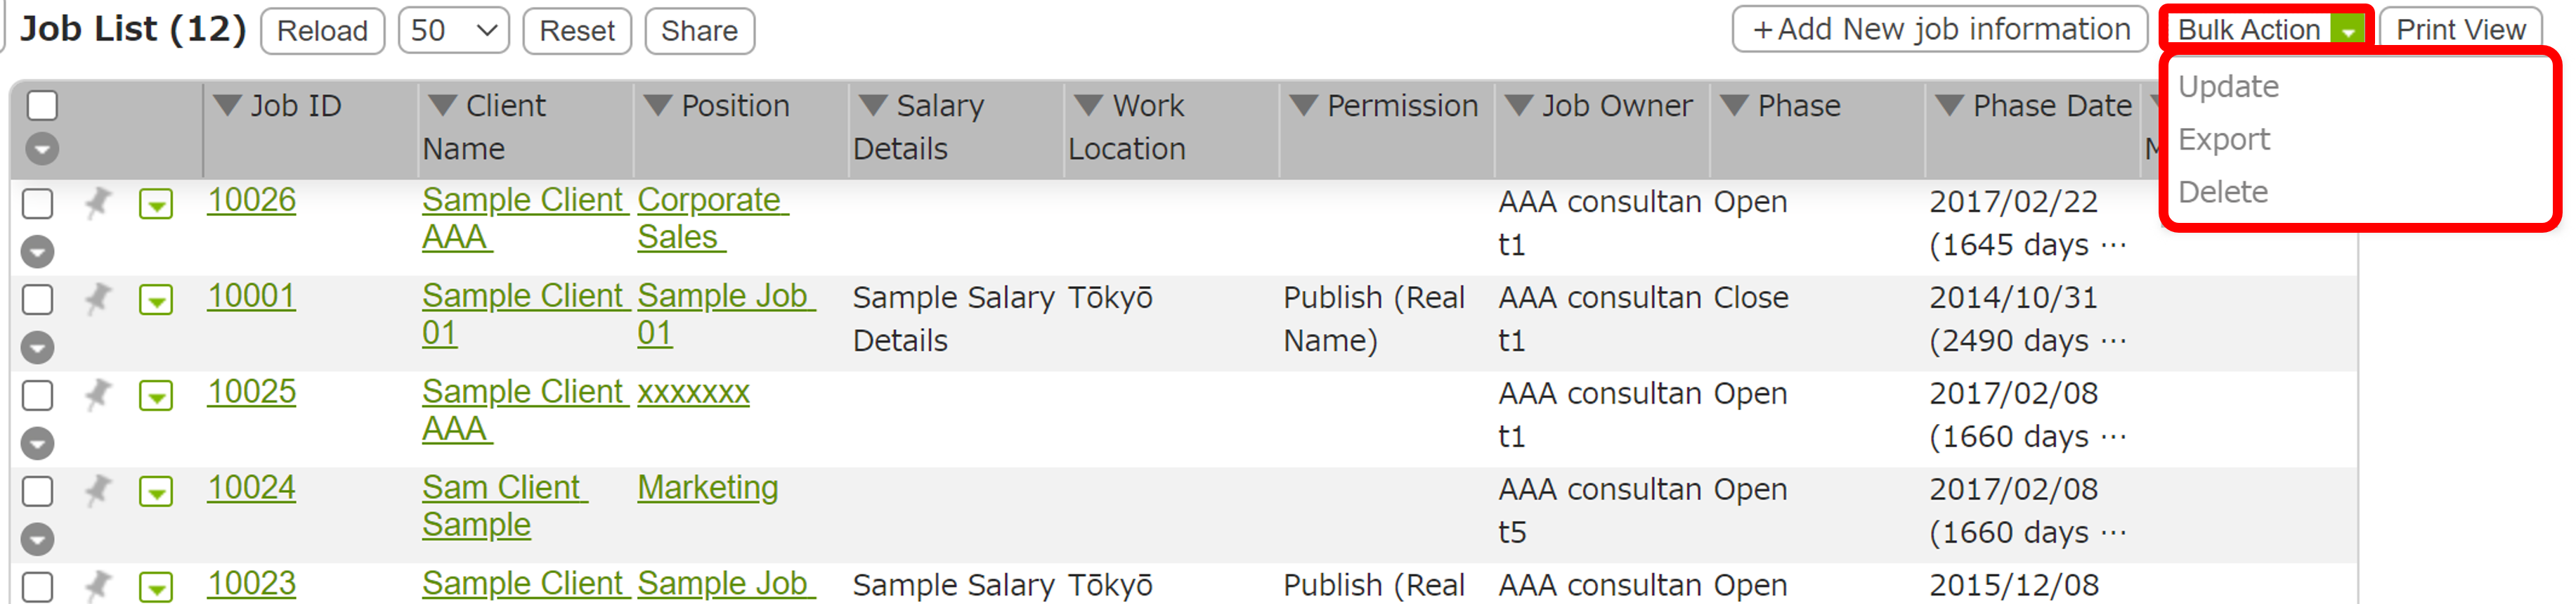Open green arrow menu for job 10025

(x=156, y=396)
